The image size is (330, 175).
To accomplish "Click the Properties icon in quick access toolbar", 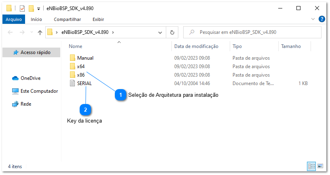I will click(22, 8).
